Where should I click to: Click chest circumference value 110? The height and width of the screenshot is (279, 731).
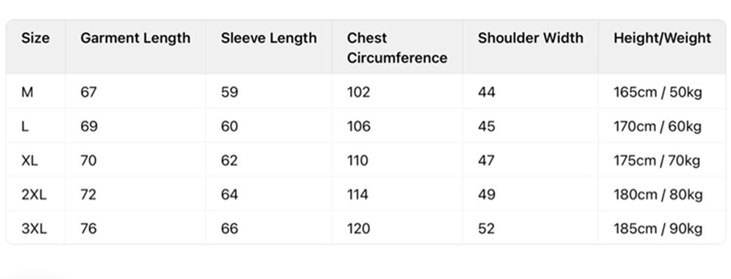pos(358,161)
